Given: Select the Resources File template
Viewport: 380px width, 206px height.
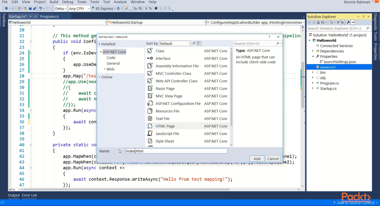Looking at the screenshot, I should (188, 111).
